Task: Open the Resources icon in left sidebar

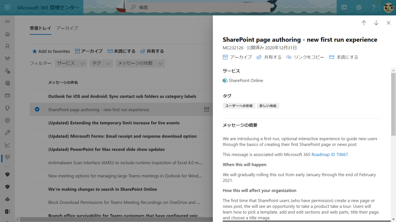Action: coord(7,83)
